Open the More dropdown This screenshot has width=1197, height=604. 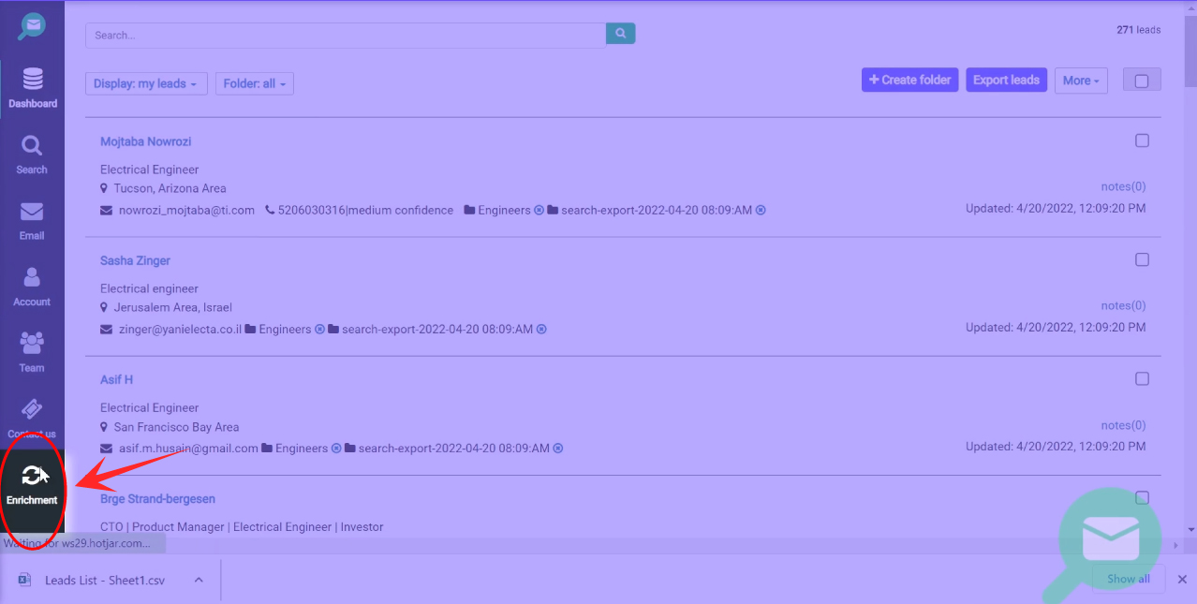1081,81
